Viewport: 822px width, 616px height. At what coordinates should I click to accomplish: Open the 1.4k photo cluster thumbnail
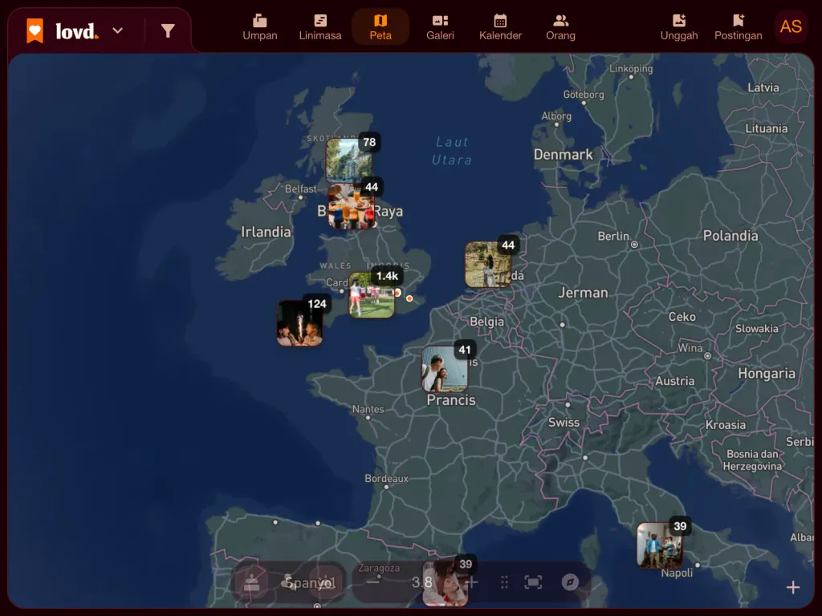[x=372, y=295]
